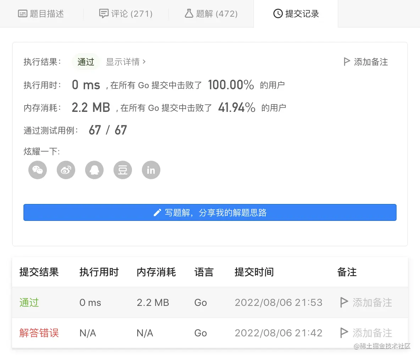Click Go language cell in passed row
Viewport: 420px width, 359px height.
tap(201, 302)
